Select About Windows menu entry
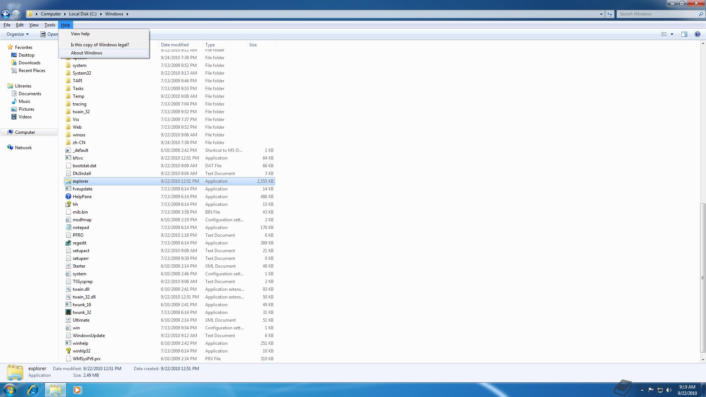Image resolution: width=706 pixels, height=397 pixels. pos(104,53)
